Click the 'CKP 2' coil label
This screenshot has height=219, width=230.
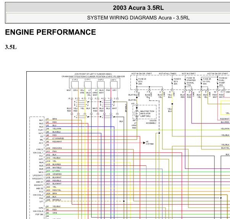pyautogui.click(x=101, y=80)
